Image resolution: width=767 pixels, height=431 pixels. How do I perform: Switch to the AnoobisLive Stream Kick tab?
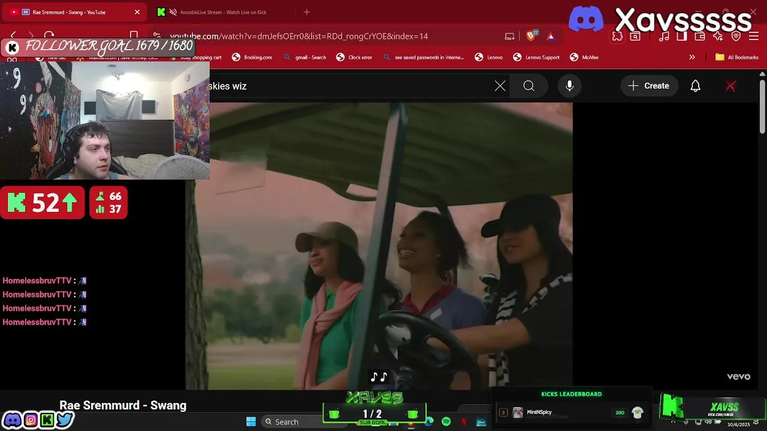[222, 12]
